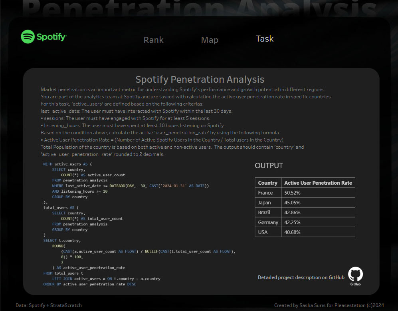
Task: Click 'Created by Sasha Suris' footer credit
Action: (329, 305)
